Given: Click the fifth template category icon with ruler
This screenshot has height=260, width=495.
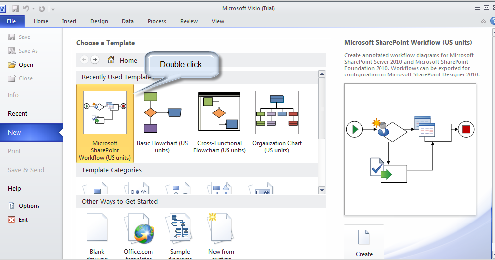Looking at the screenshot, I should coord(261,188).
